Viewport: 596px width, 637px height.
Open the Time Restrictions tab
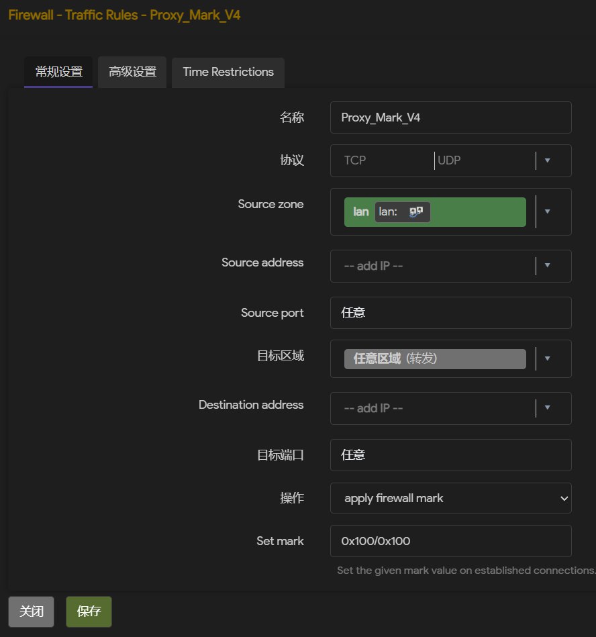[228, 72]
